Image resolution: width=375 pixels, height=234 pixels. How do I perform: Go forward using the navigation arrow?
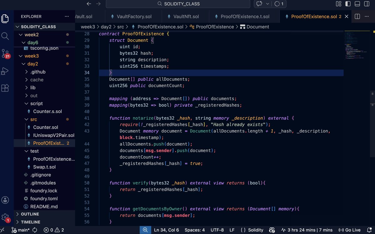point(98,4)
